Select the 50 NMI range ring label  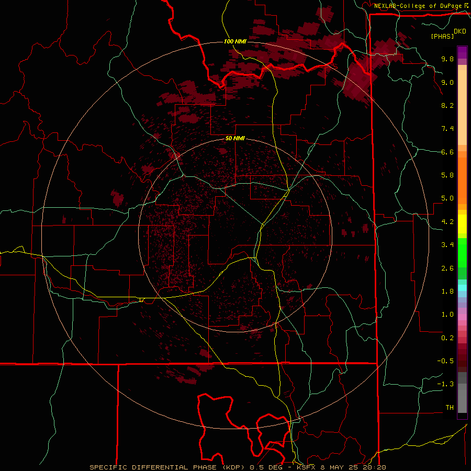click(x=235, y=138)
